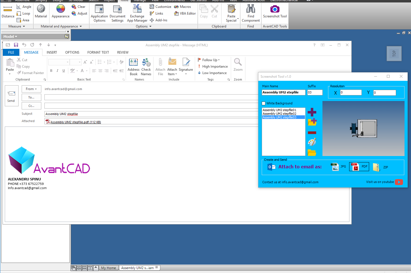Viewport: 411px width, 273px height.
Task: Click Check Names in message ribbon
Action: coord(146,67)
